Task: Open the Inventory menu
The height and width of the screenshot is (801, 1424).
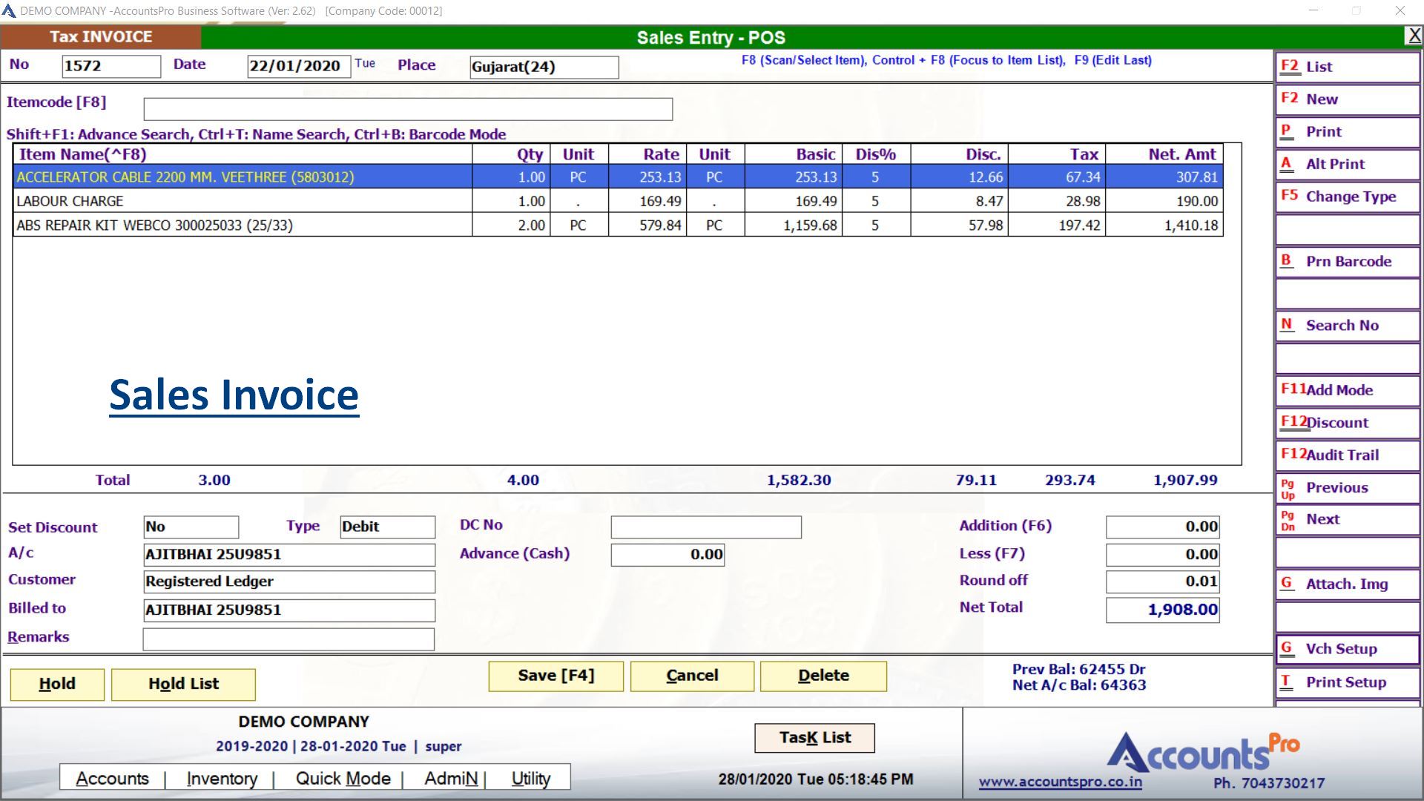Action: tap(222, 779)
